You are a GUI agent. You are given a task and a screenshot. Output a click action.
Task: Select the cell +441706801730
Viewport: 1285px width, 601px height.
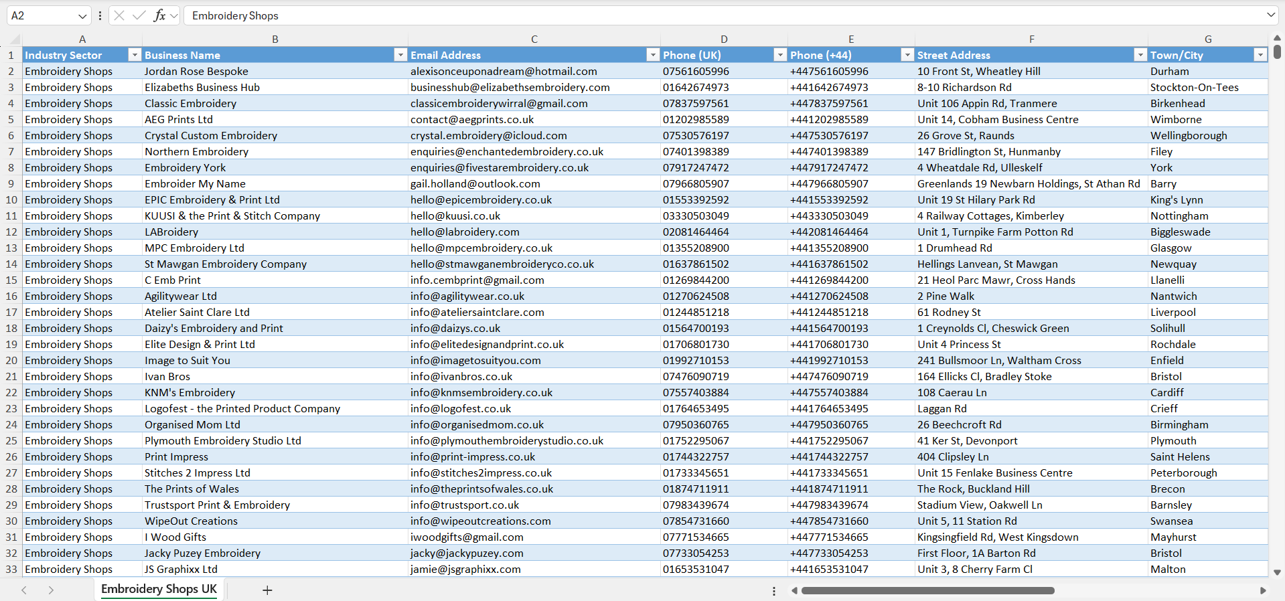click(851, 344)
